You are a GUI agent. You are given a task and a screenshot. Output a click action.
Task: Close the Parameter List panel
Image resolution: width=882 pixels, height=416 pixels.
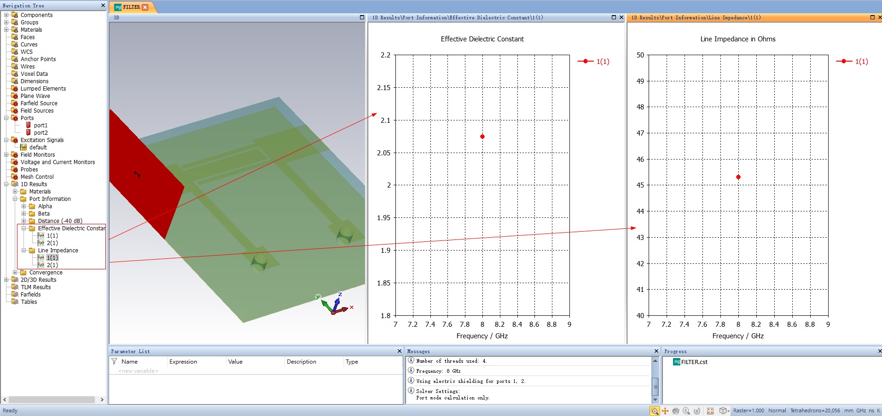400,351
